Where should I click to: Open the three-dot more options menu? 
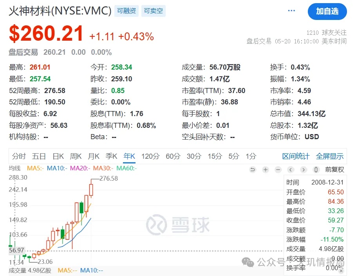click(291, 11)
